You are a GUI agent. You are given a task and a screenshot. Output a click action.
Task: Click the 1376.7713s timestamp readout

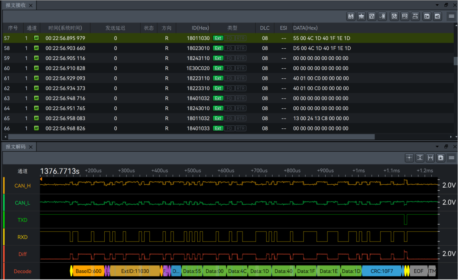pyautogui.click(x=60, y=171)
